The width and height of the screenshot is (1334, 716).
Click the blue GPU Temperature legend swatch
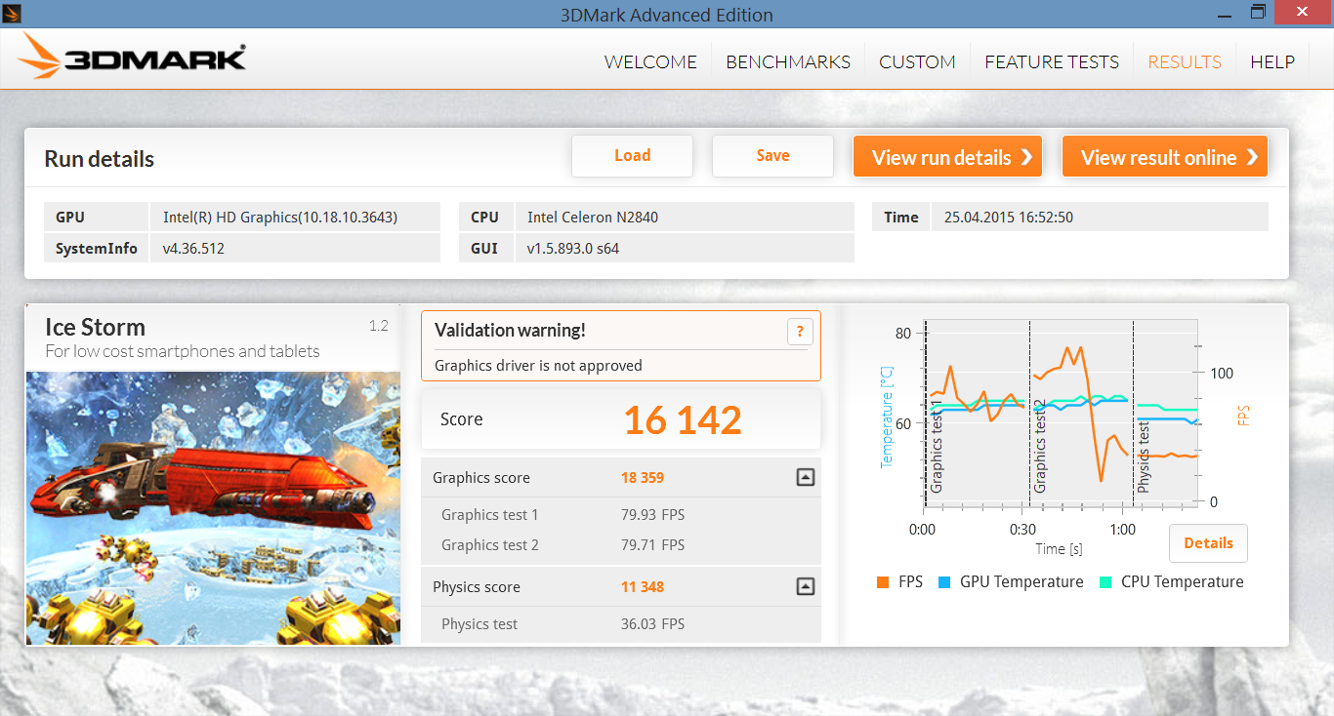944,582
